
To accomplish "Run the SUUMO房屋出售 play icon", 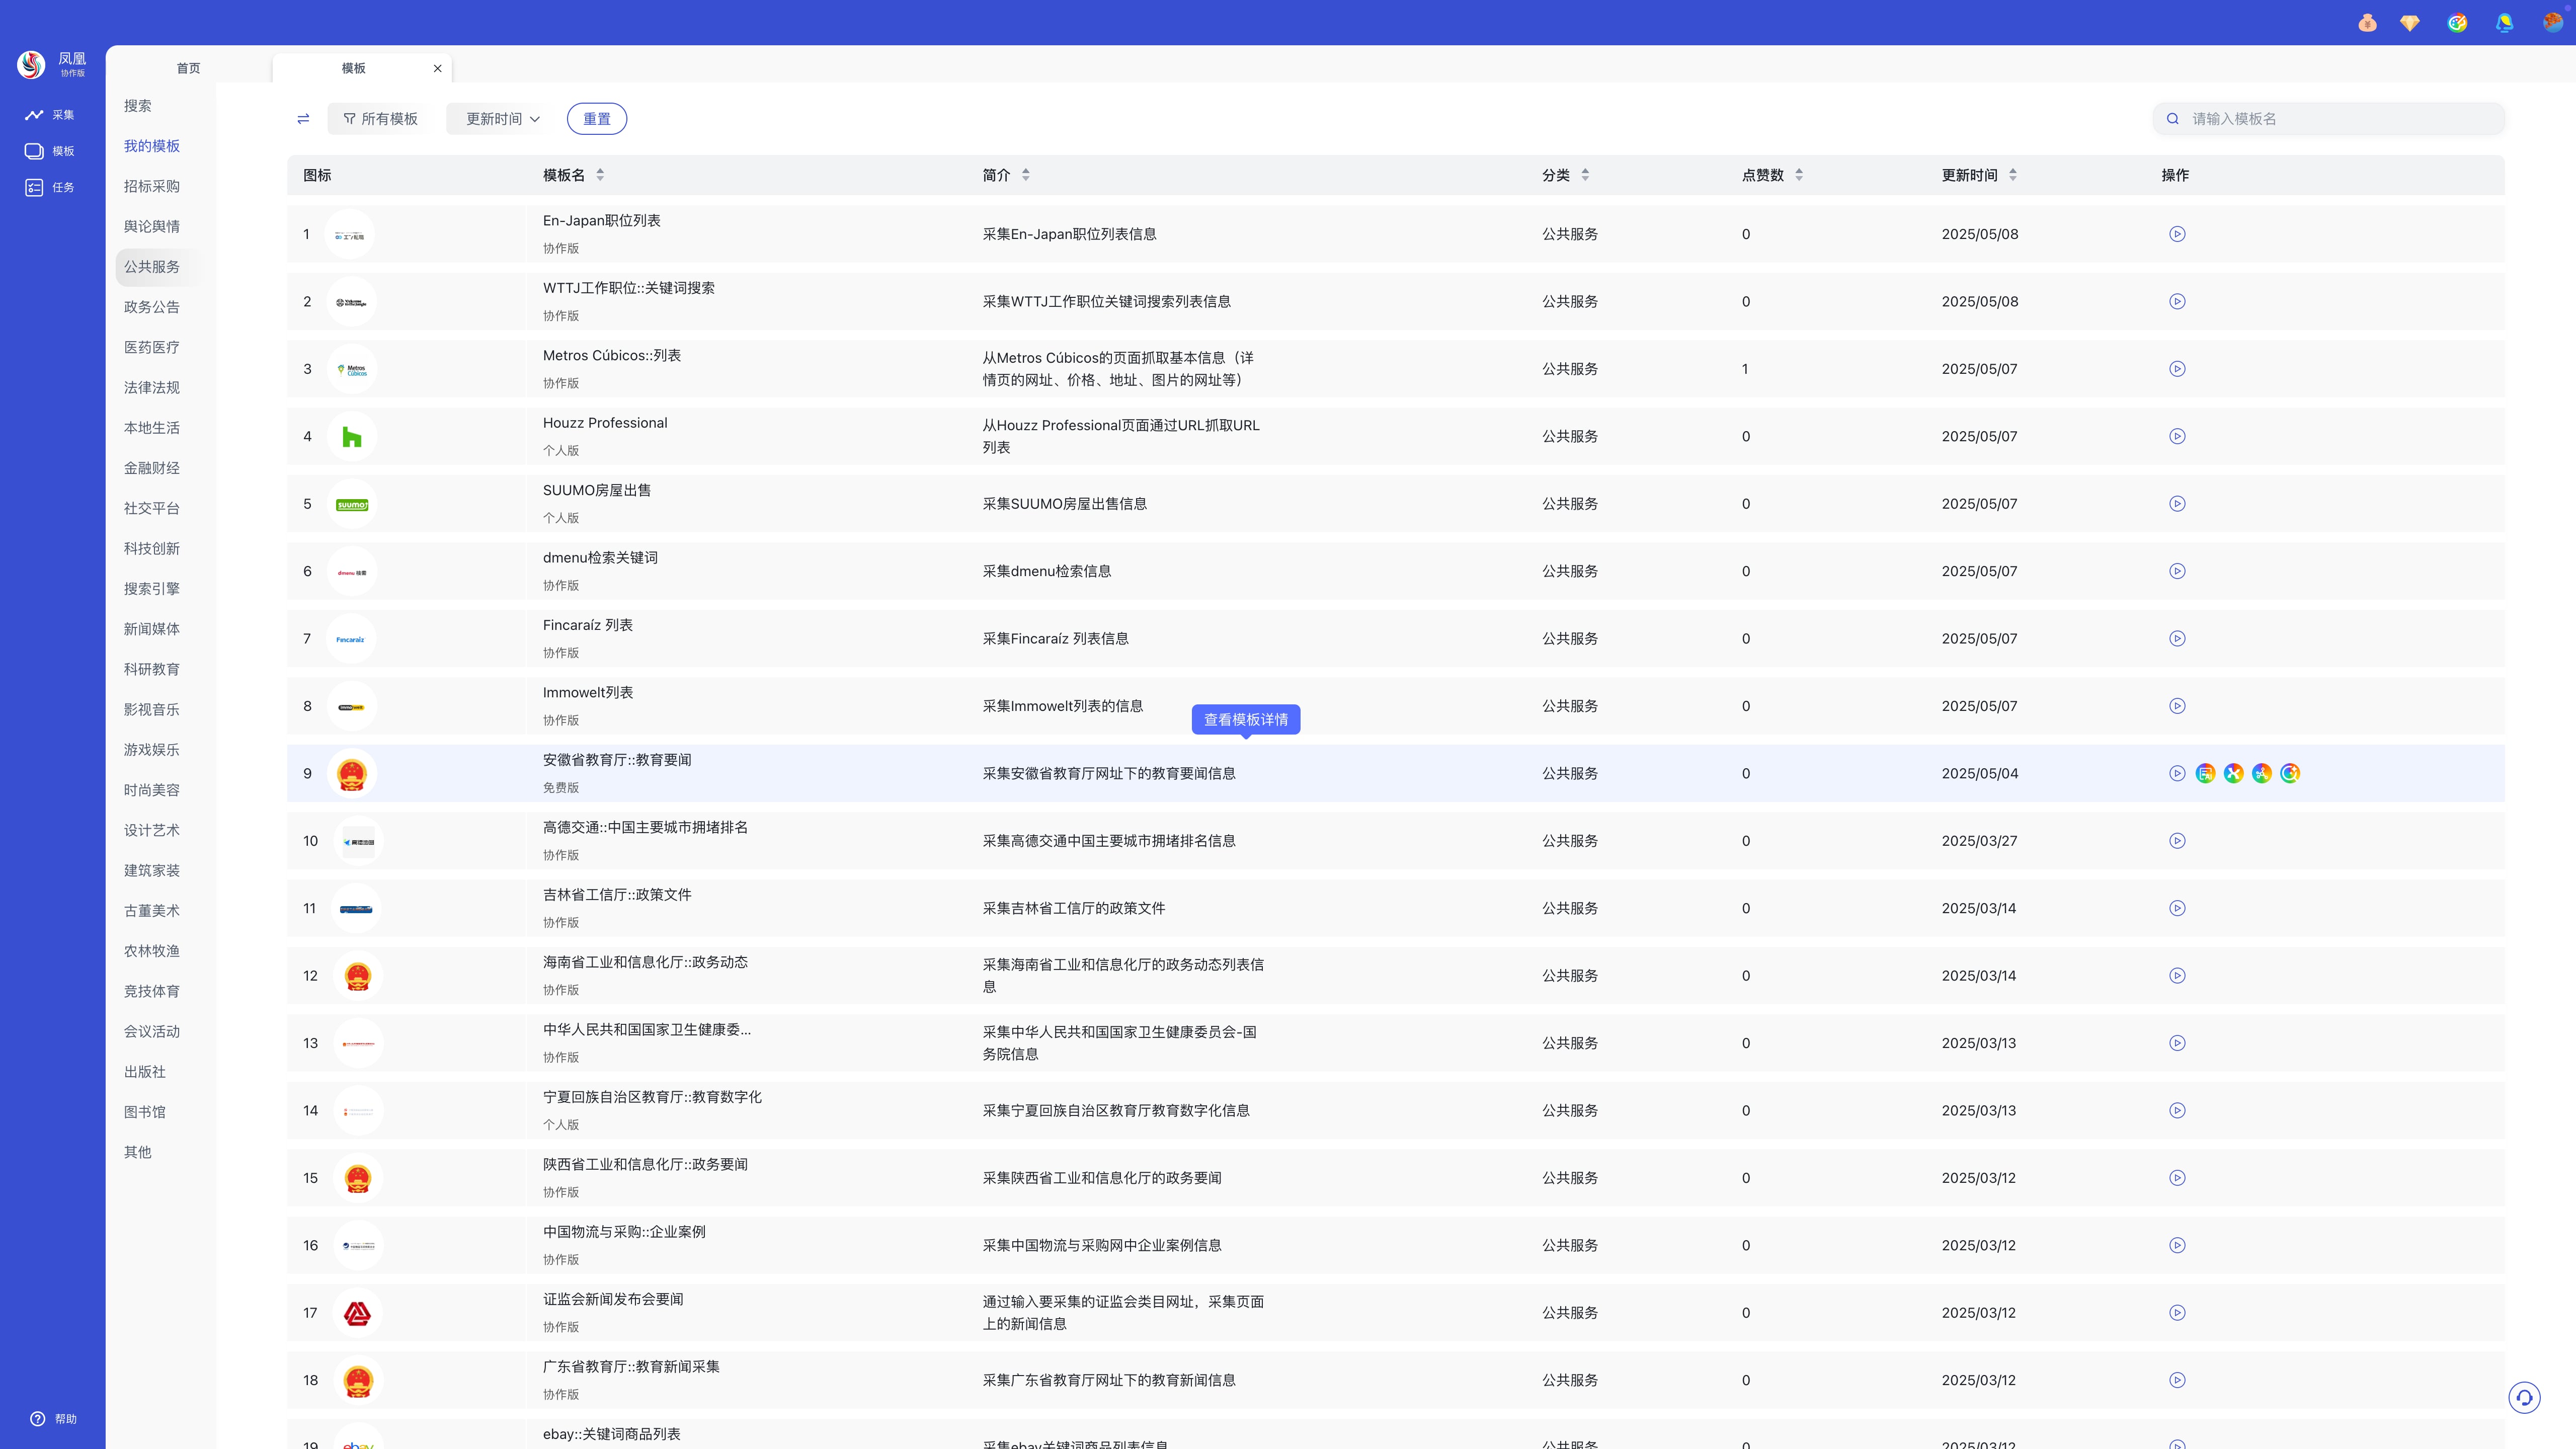I will [2177, 504].
